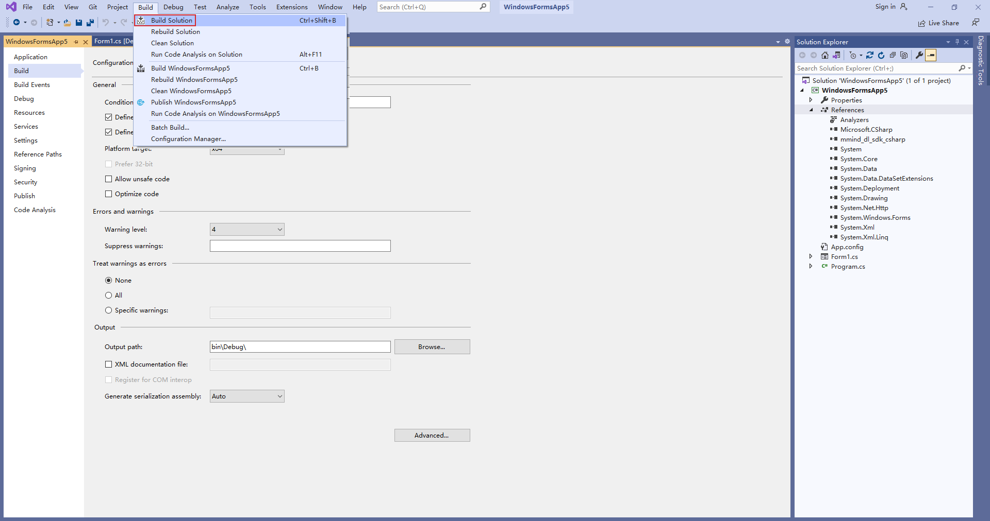
Task: Click the Suppress warnings input field
Action: pos(300,246)
